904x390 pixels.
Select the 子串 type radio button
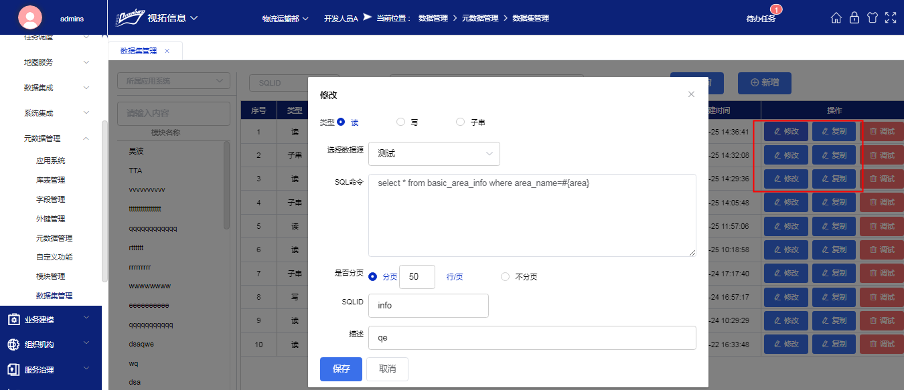460,122
